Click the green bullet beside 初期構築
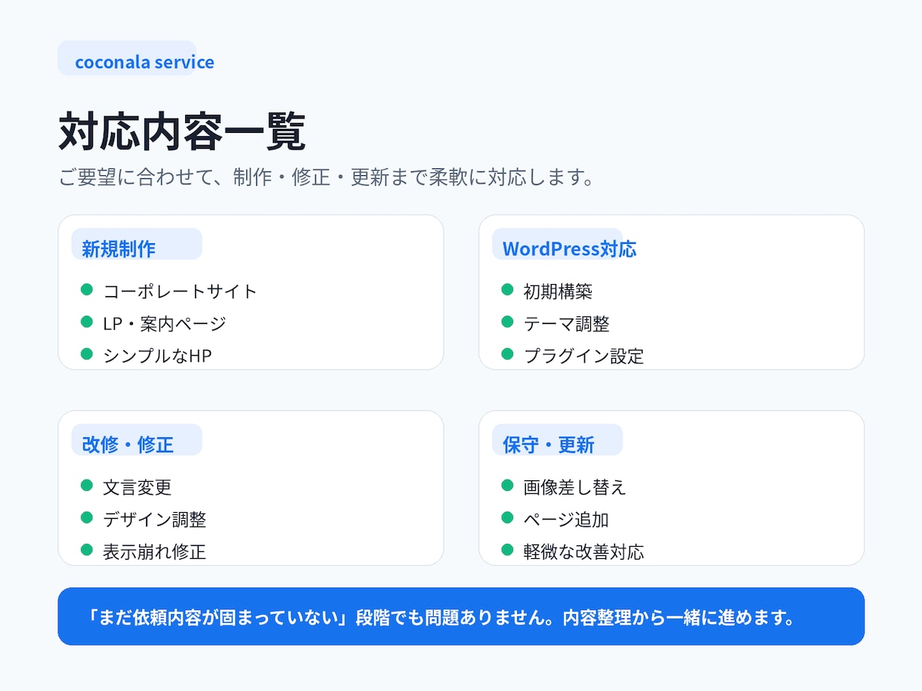 tap(507, 289)
